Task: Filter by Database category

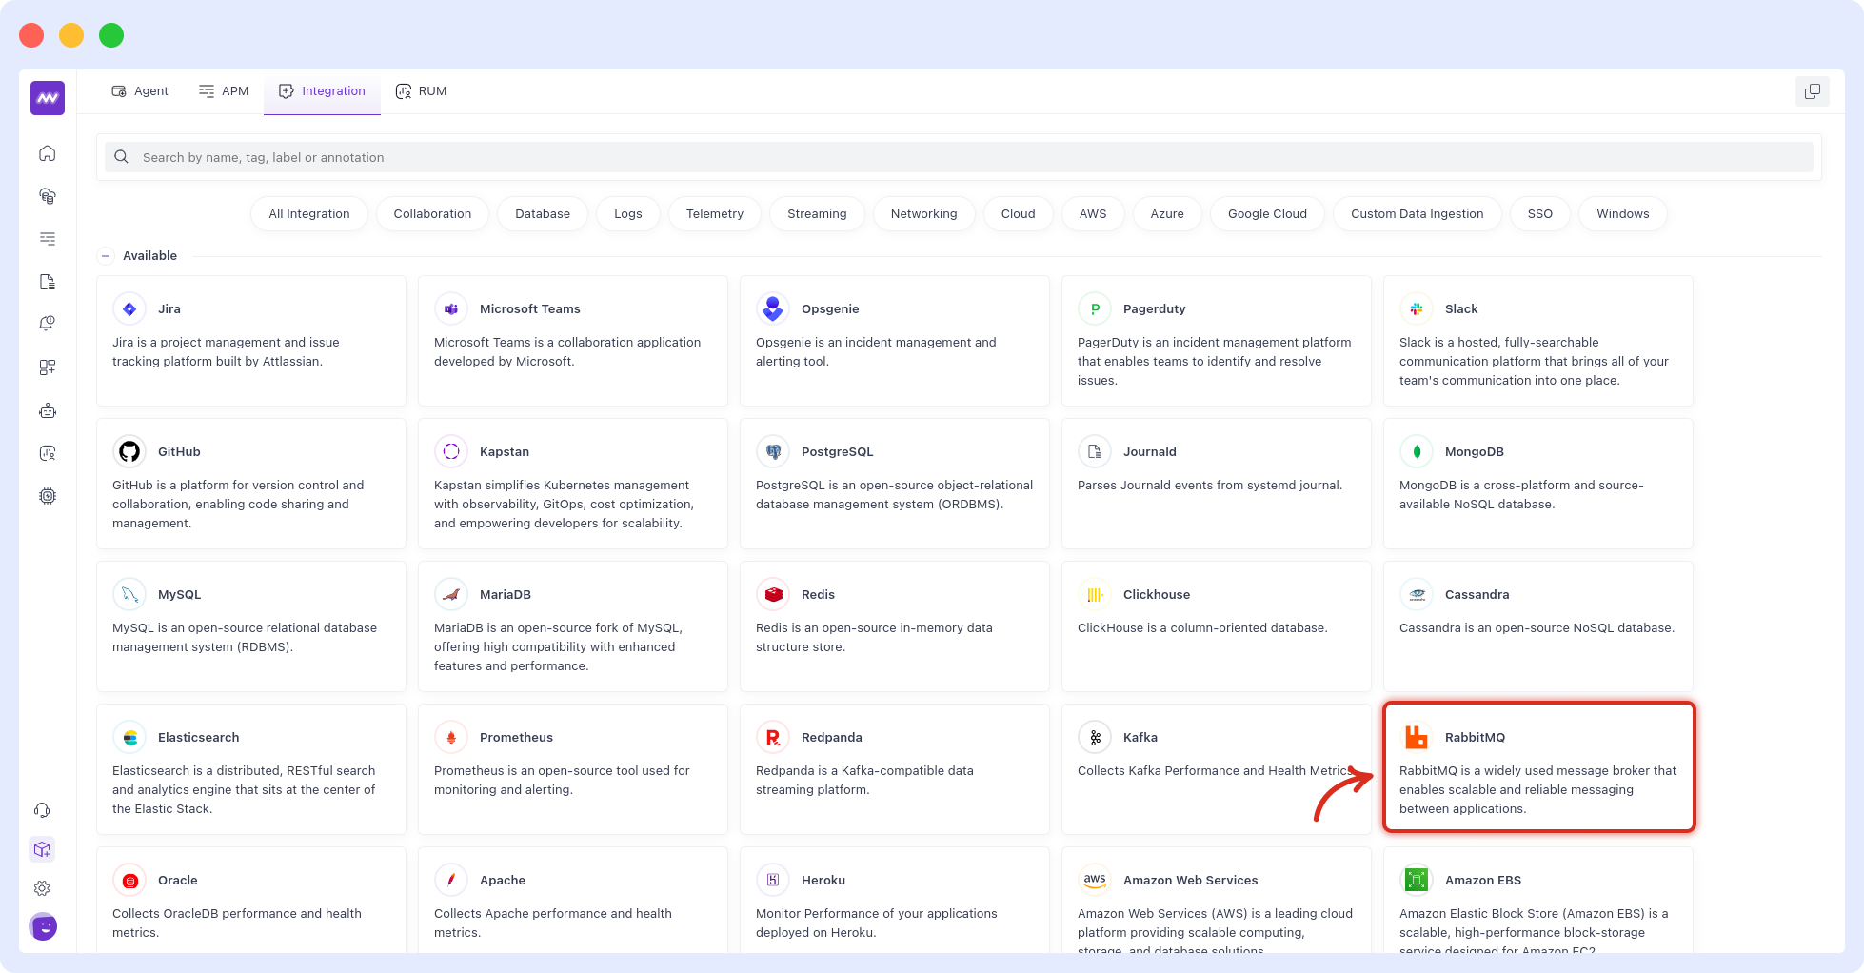Action: pos(542,214)
